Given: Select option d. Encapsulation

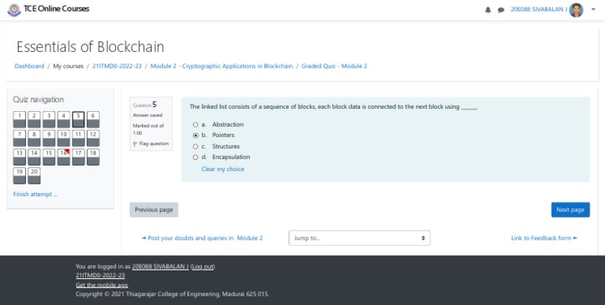Looking at the screenshot, I should click(195, 157).
